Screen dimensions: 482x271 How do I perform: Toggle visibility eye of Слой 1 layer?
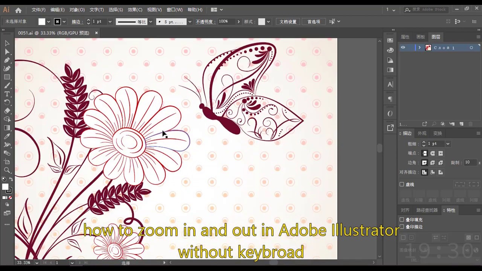pyautogui.click(x=403, y=47)
